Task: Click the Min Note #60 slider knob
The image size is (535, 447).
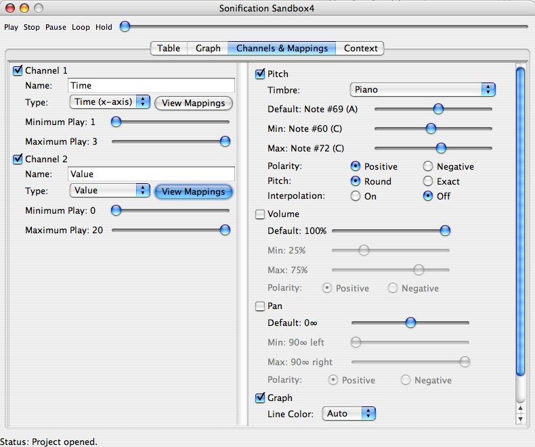Action: [x=431, y=128]
